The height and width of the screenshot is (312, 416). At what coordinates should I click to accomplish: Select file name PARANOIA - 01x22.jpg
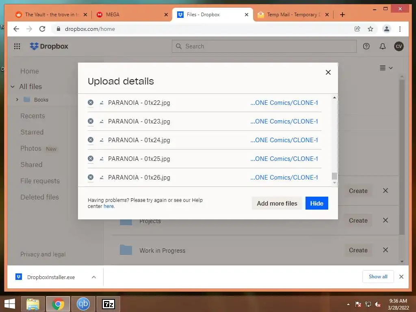click(x=139, y=103)
